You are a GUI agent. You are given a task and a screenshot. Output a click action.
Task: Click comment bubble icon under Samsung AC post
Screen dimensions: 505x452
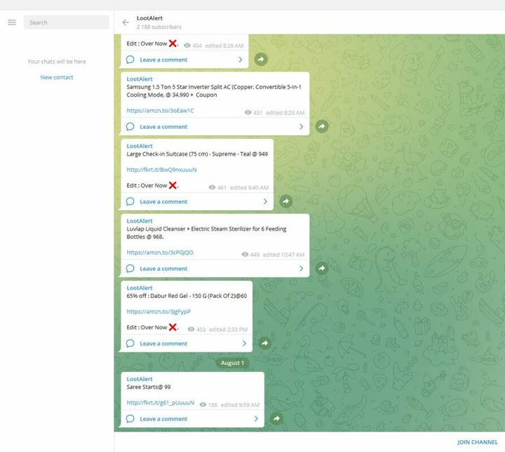130,127
